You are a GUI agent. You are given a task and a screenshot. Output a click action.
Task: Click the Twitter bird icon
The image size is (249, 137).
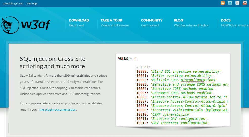tap(230, 3)
